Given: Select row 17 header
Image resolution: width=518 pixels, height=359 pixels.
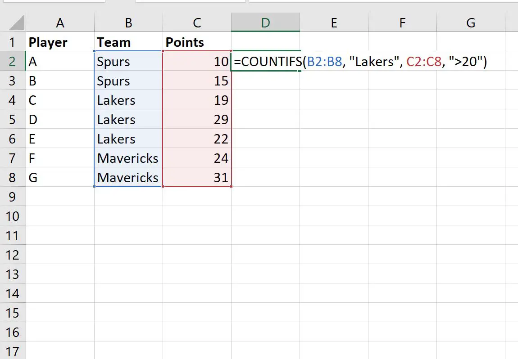Looking at the screenshot, I should [13, 351].
